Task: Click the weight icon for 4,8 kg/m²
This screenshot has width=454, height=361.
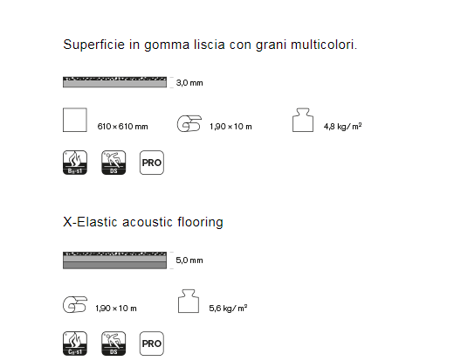Action: point(303,120)
